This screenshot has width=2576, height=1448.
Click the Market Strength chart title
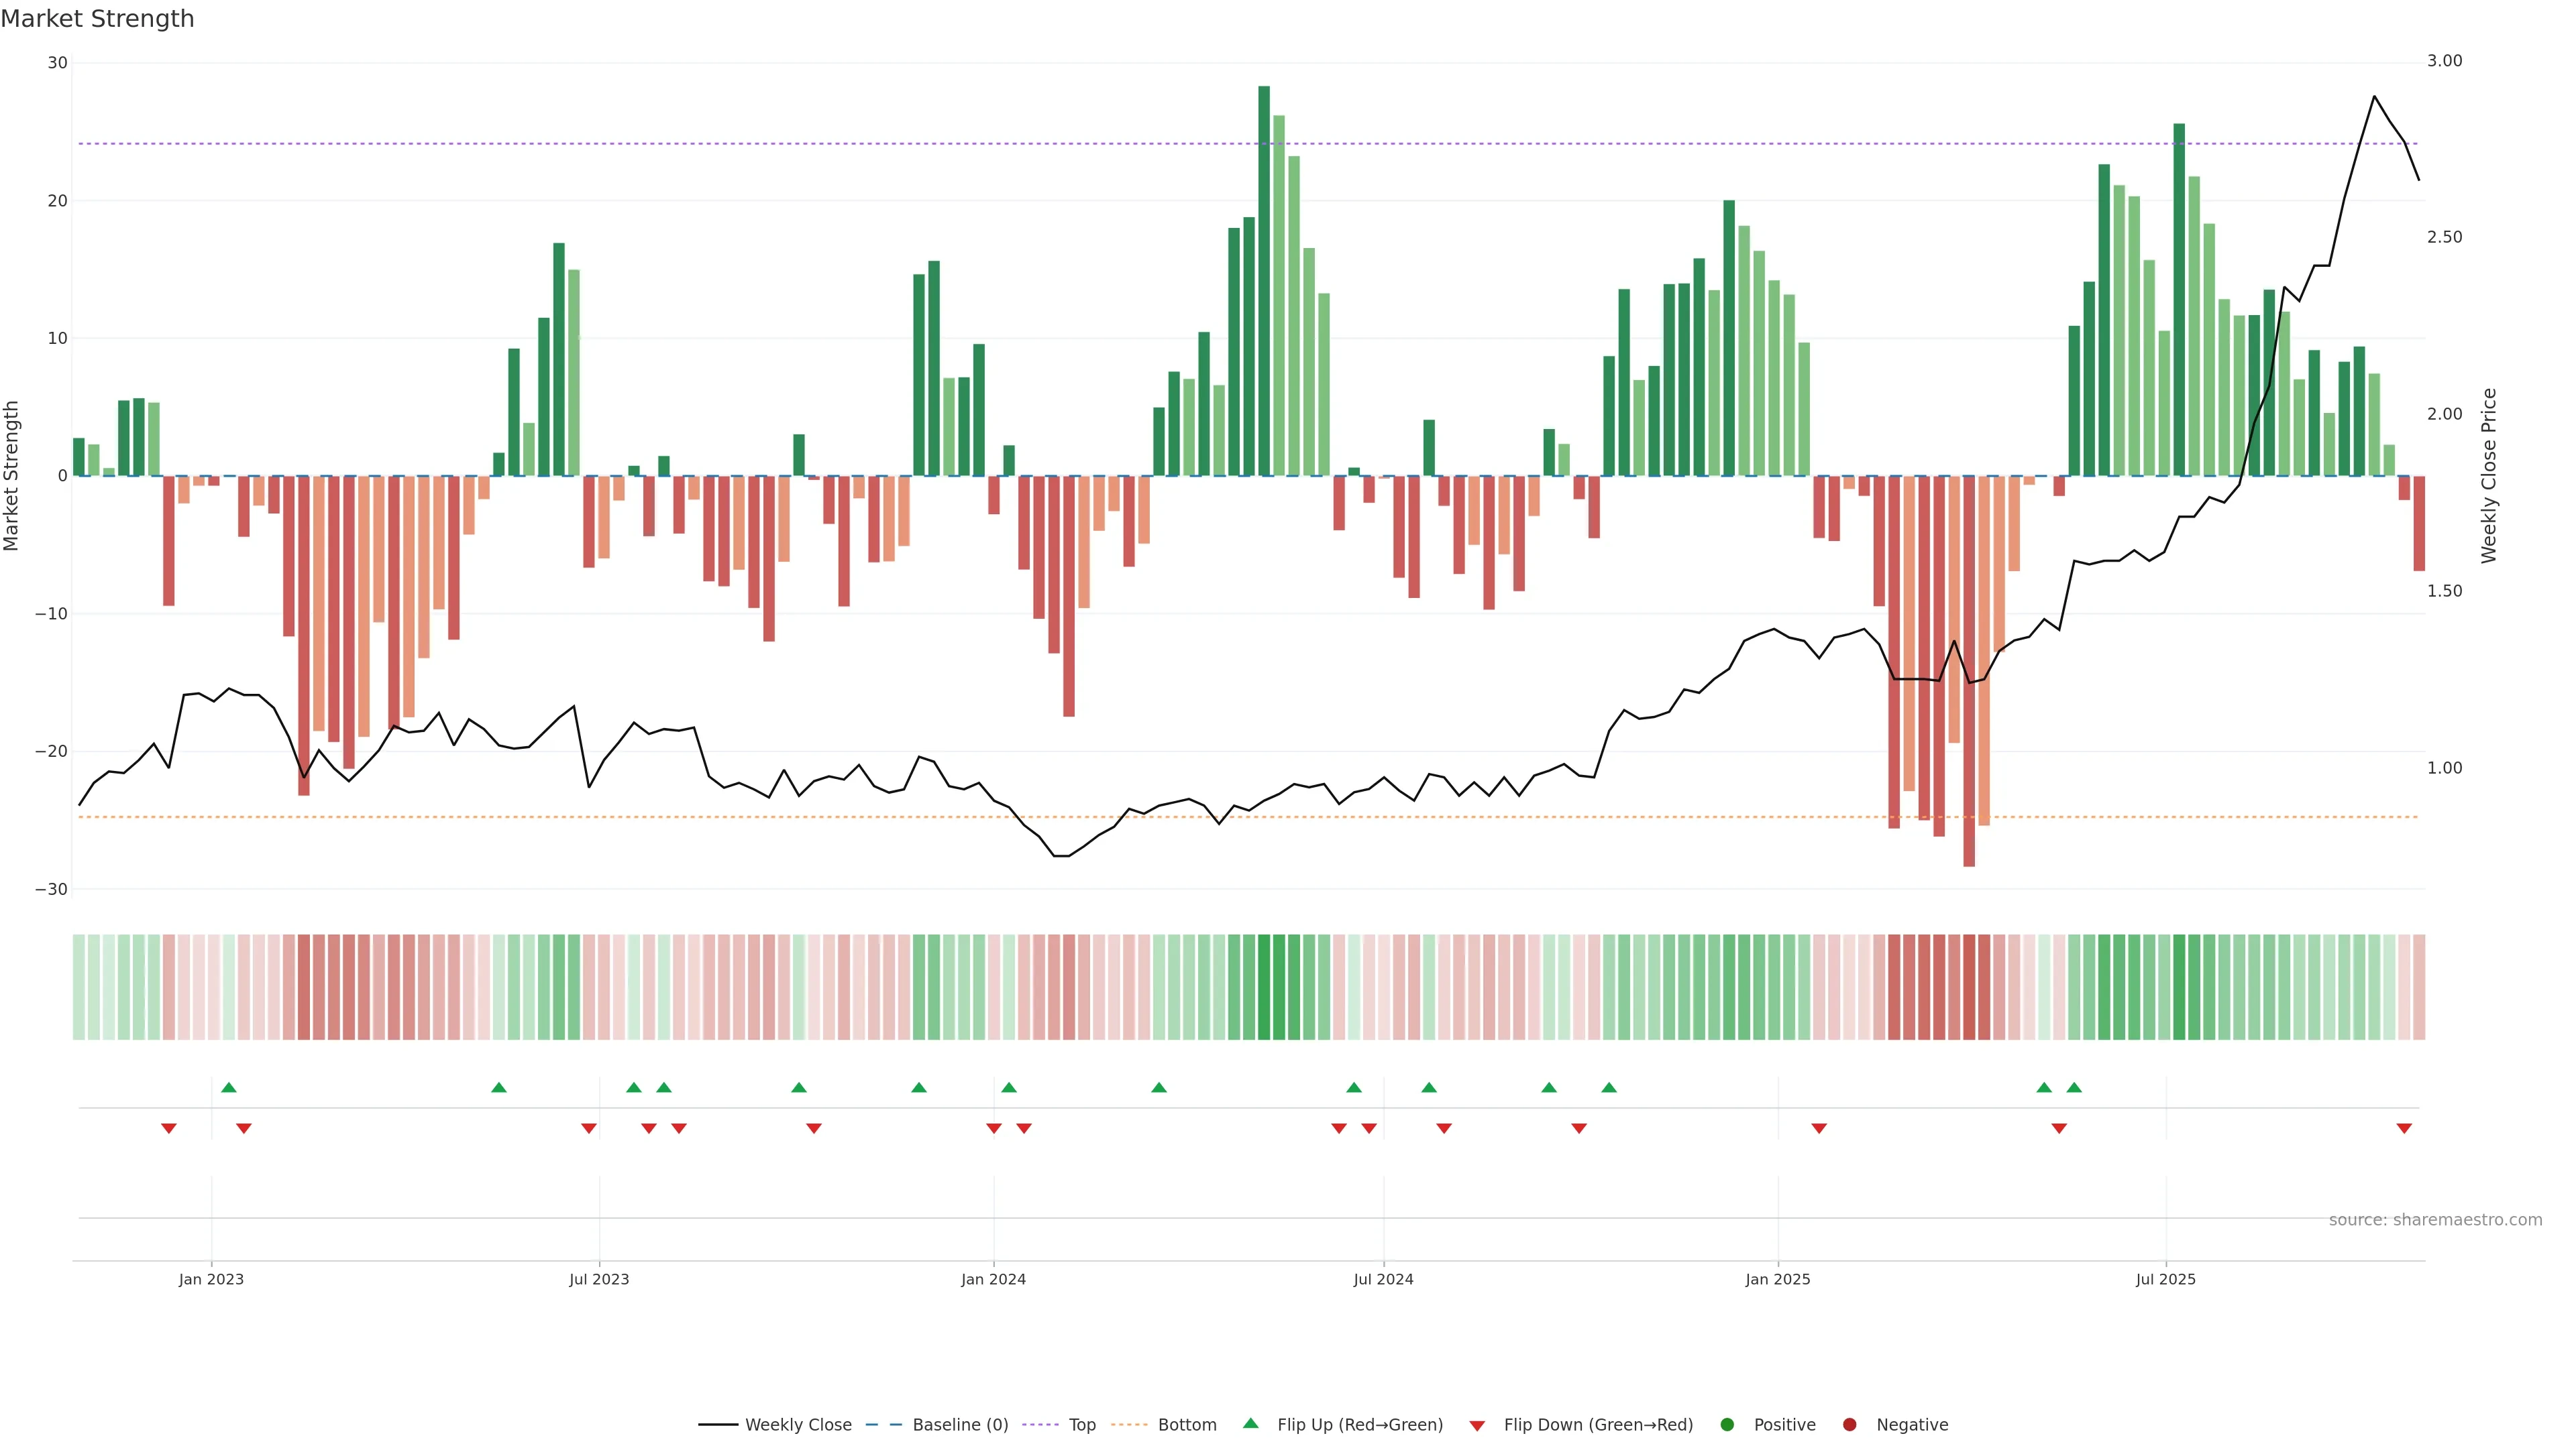(x=97, y=19)
